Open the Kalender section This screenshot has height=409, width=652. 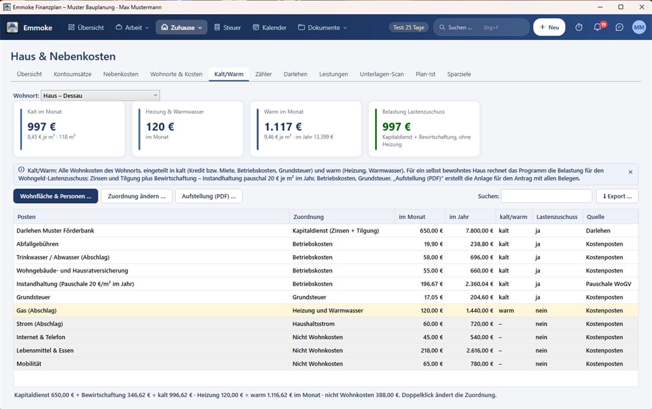(x=270, y=27)
